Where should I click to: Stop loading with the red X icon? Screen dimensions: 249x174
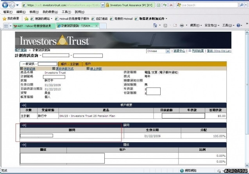coord(171,5)
